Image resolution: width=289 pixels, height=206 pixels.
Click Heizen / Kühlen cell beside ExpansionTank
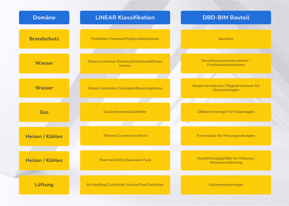(44, 160)
